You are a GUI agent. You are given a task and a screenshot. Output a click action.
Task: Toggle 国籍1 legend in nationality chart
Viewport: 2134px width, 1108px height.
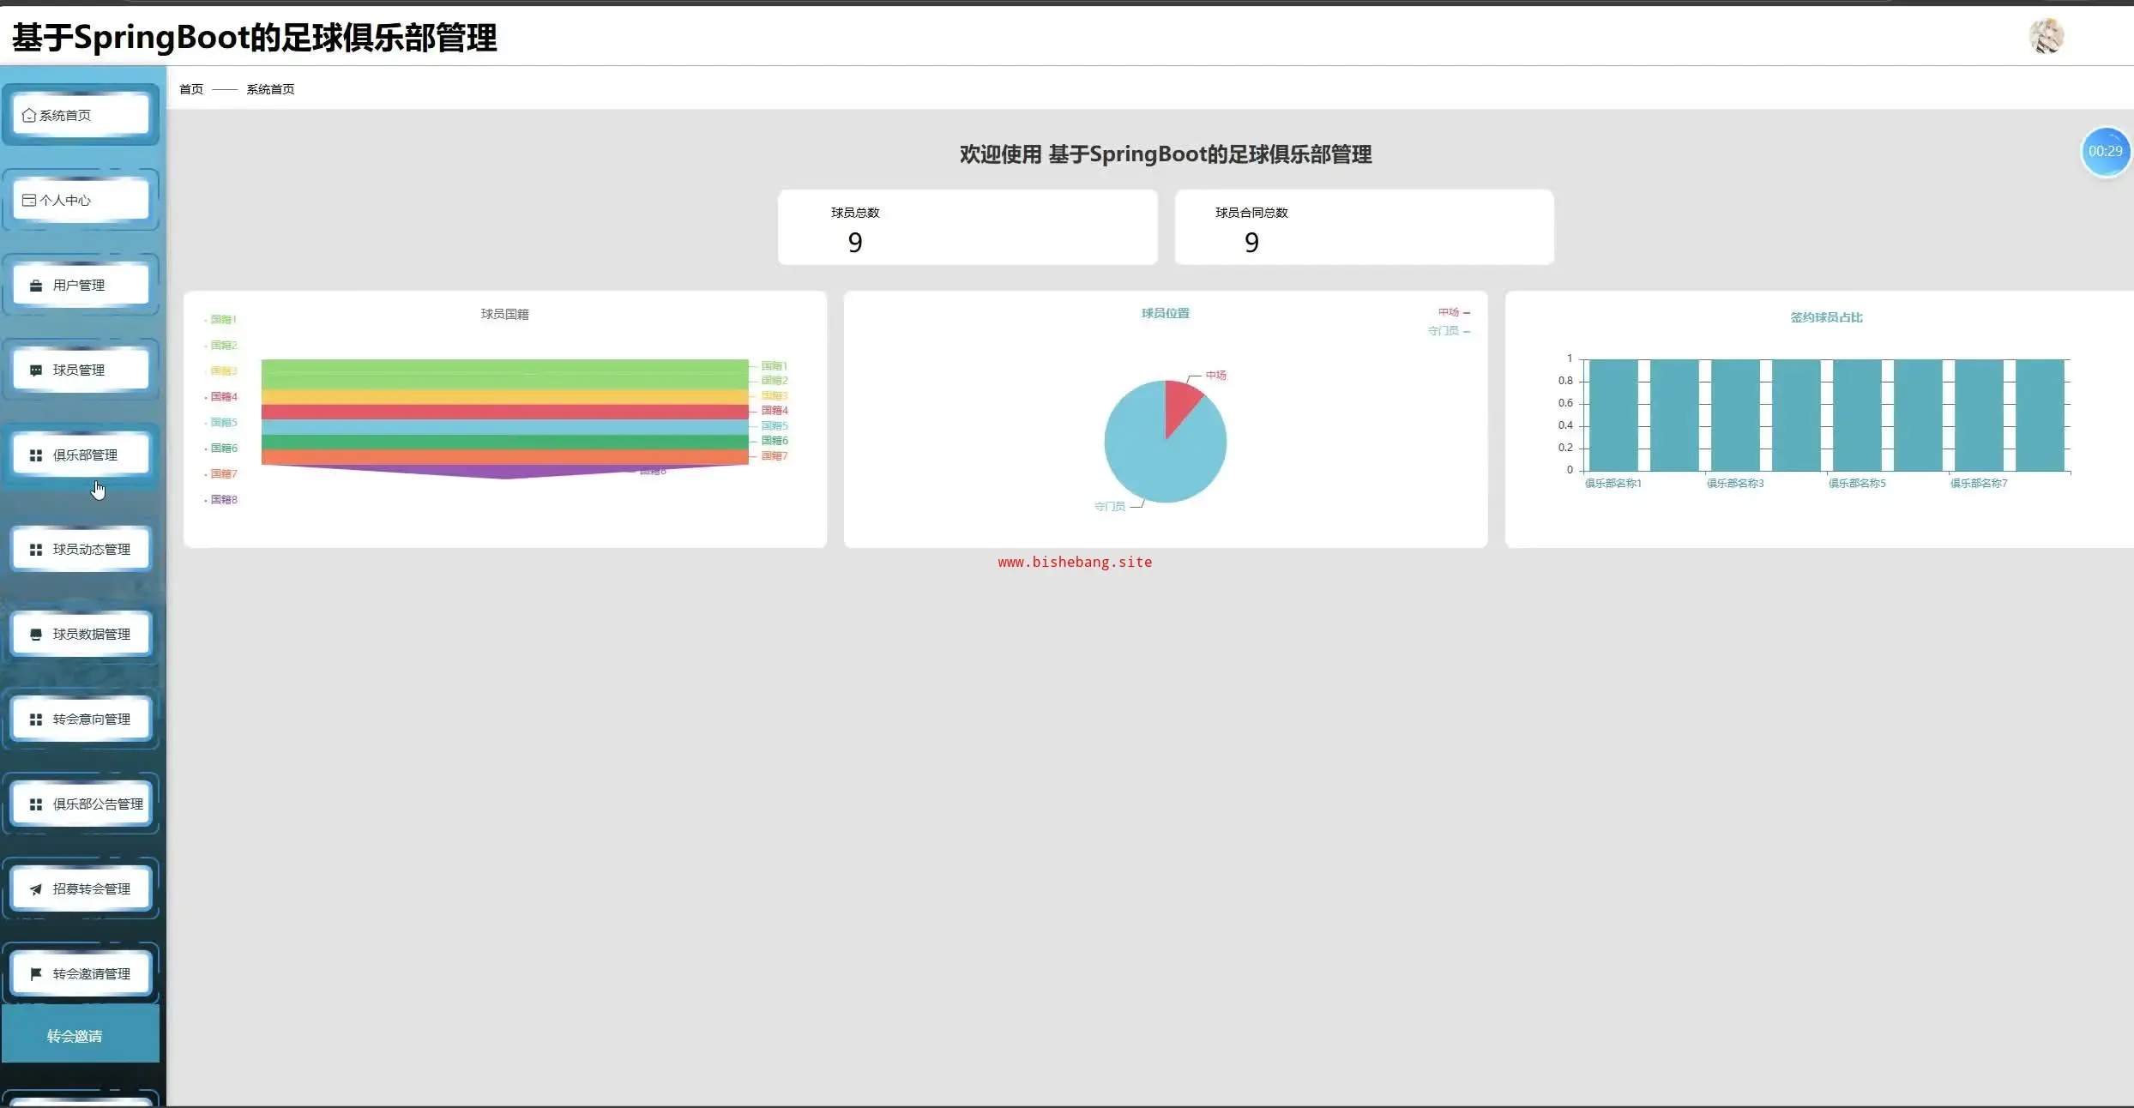click(x=222, y=319)
